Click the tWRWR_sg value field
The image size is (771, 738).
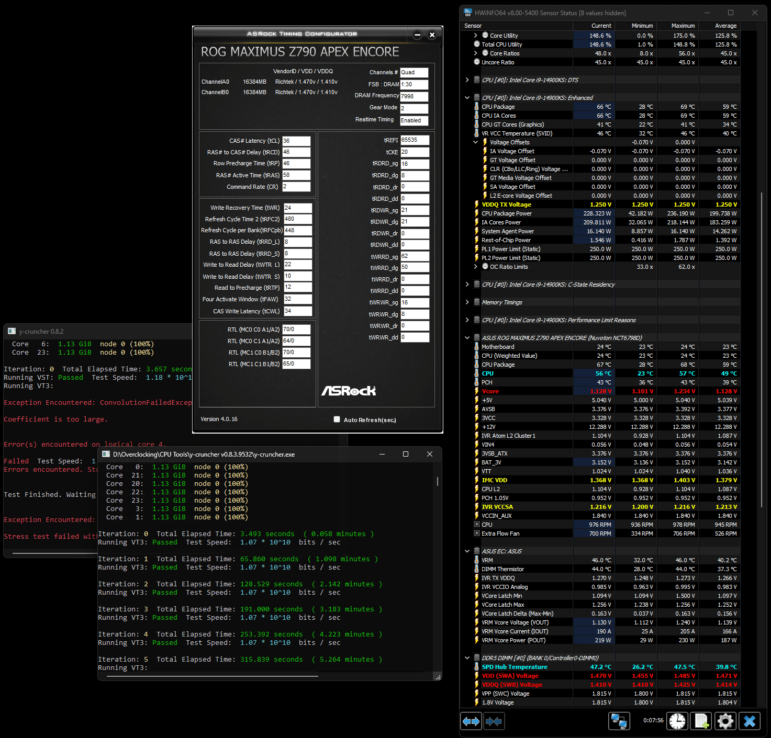(x=415, y=302)
